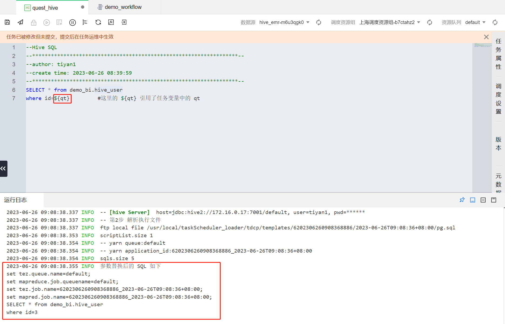Open the 资源队列 default dropdown
This screenshot has width=505, height=324.
click(475, 22)
